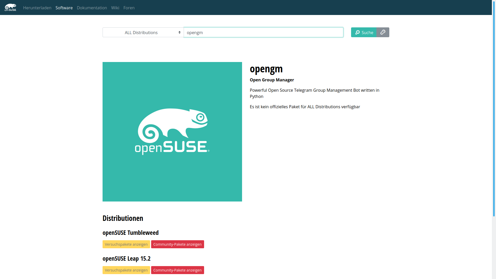
Task: Show Versuchspakete for openSUSE Leap 15.2
Action: (126, 270)
